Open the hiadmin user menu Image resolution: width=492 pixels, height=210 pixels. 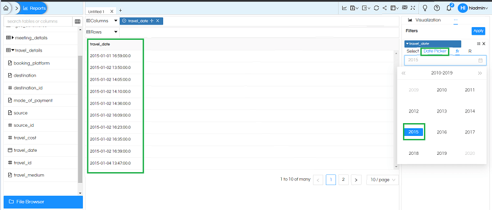pos(473,8)
